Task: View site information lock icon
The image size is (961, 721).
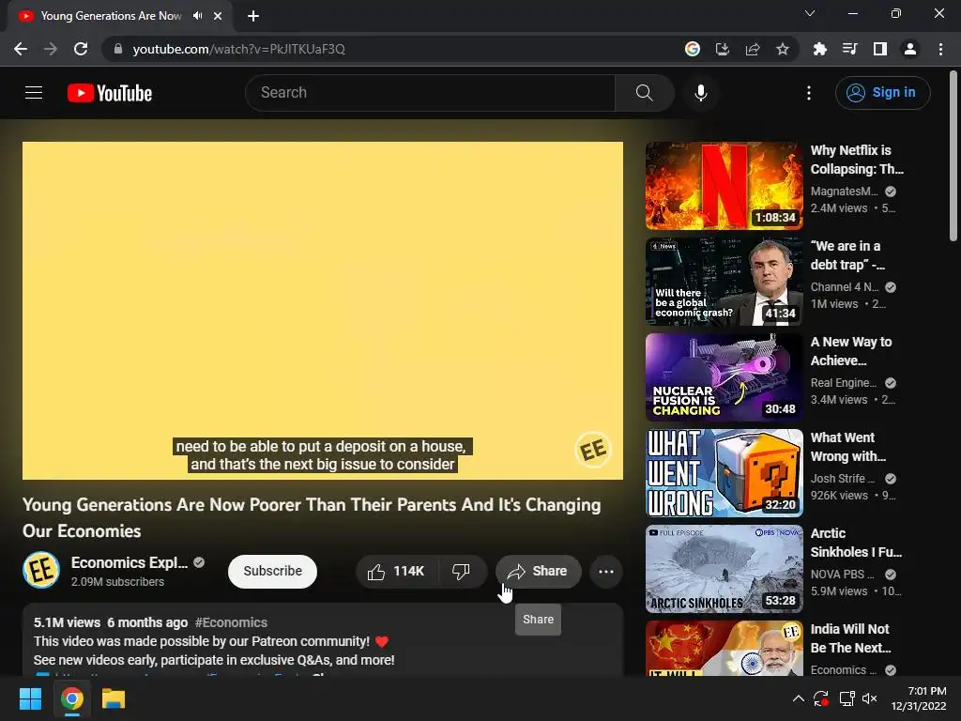Action: pos(118,49)
